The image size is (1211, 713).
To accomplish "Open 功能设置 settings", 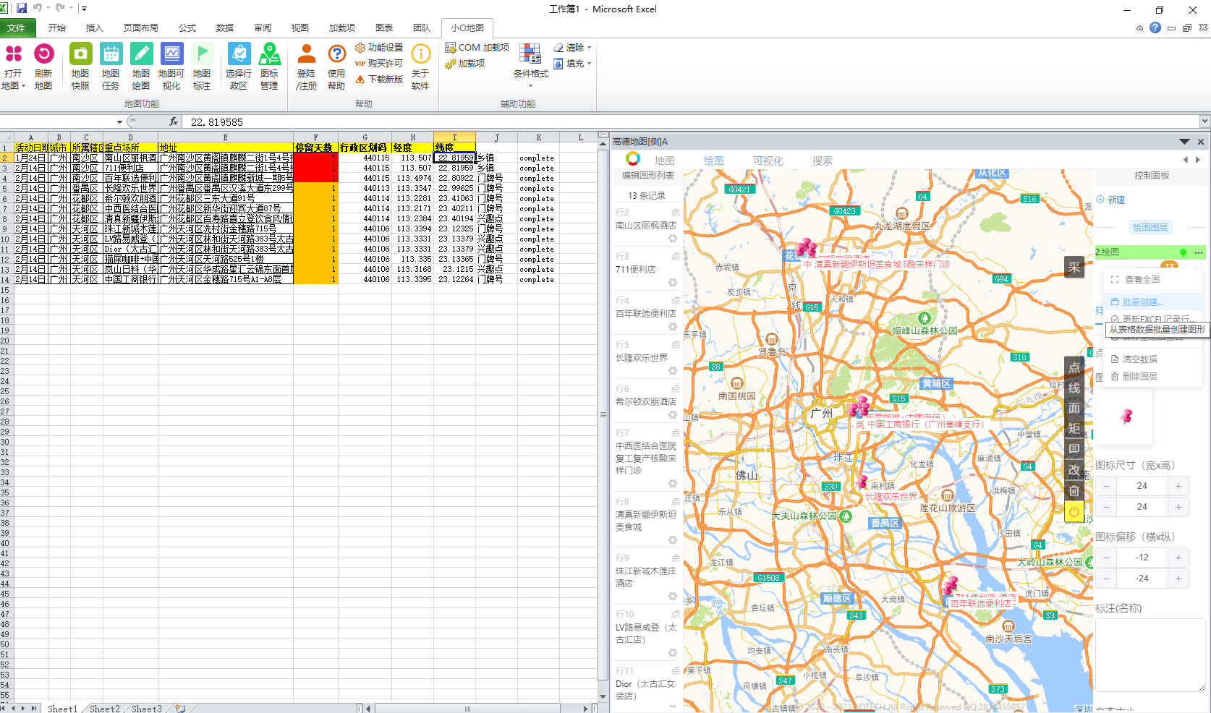I will (379, 48).
